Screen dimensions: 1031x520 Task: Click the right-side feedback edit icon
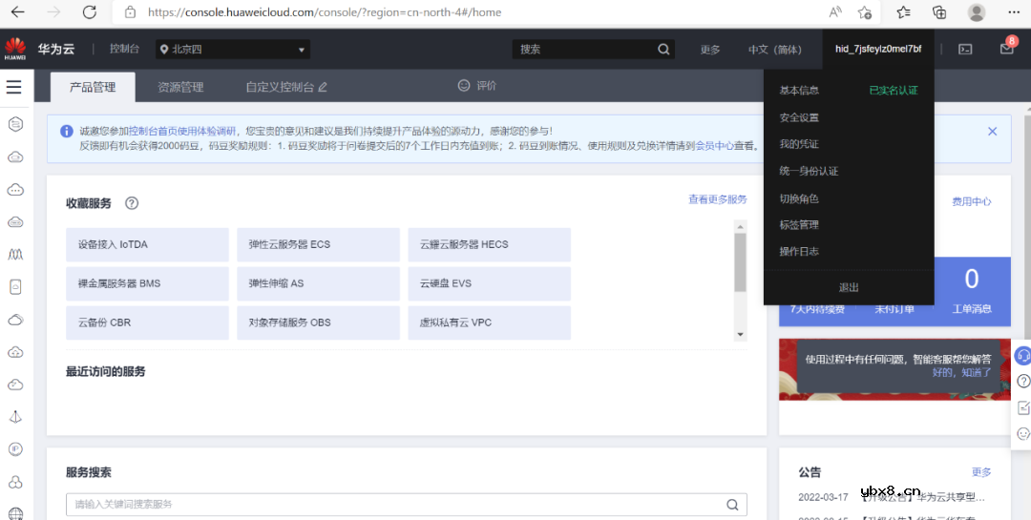1023,407
